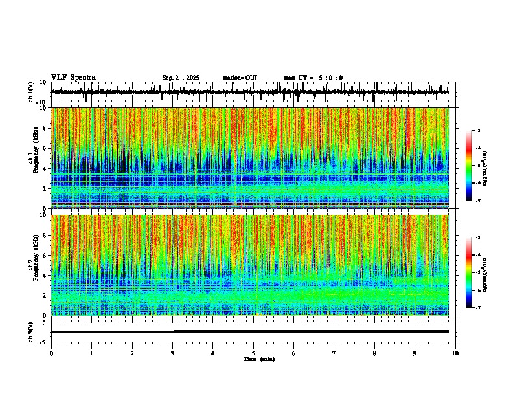The image size is (513, 396).
Task: Click the ch.2 spectrogram plot
Action: coord(250,265)
